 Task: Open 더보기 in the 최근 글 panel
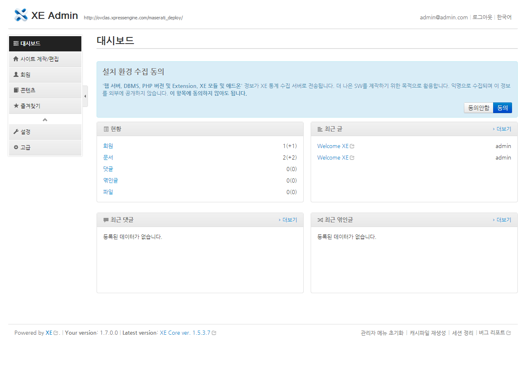click(503, 129)
